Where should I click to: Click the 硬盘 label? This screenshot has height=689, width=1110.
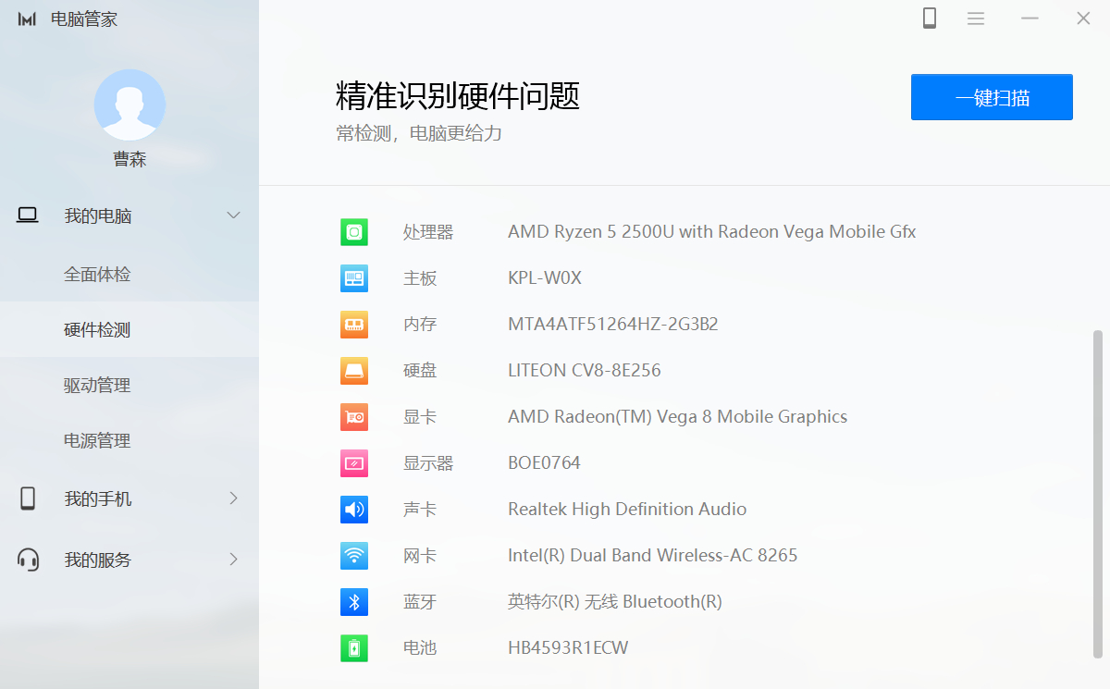420,371
